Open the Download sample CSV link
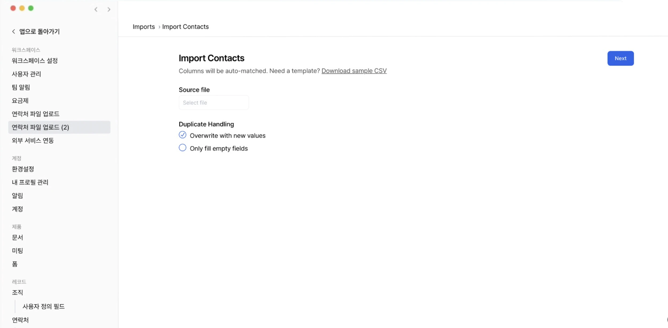This screenshot has height=328, width=668. pos(354,71)
